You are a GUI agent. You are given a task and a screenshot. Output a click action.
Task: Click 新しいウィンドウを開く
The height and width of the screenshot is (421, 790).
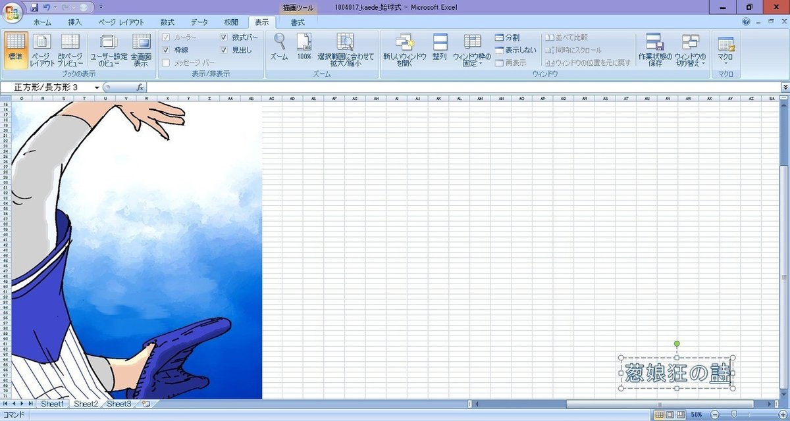404,50
